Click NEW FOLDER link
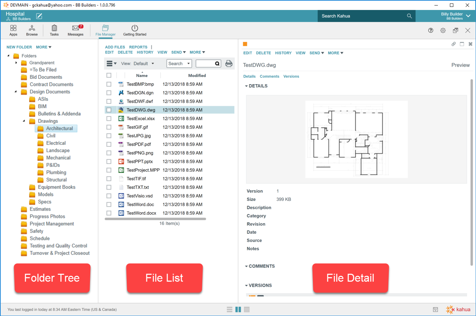This screenshot has height=316, width=476. [x=19, y=47]
